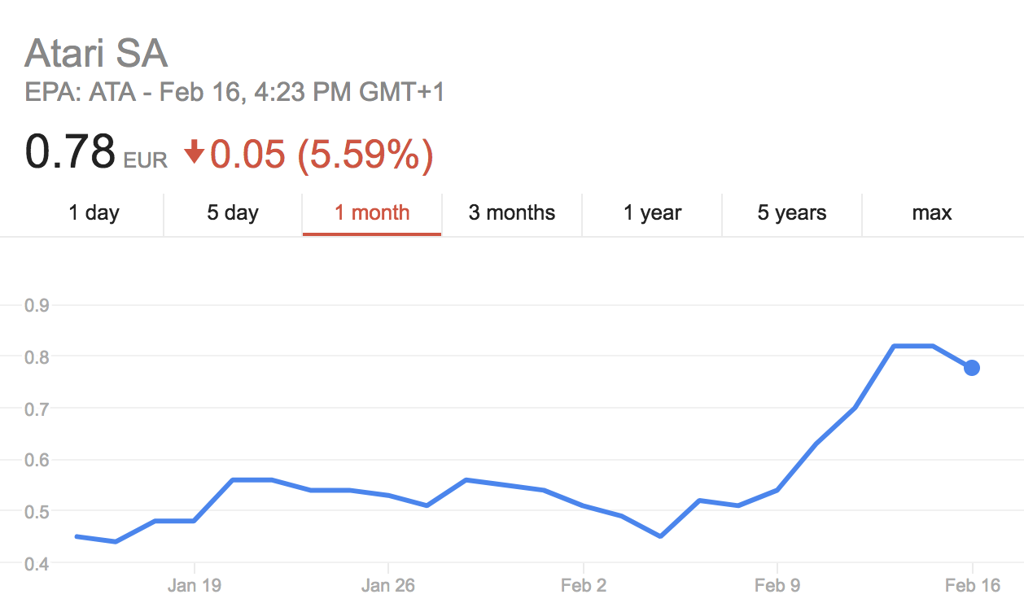1024x612 pixels.
Task: Click the Atari SA company title
Action: pos(96,54)
